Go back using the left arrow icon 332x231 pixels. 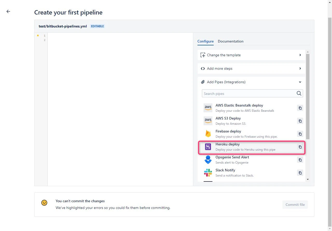[8, 11]
